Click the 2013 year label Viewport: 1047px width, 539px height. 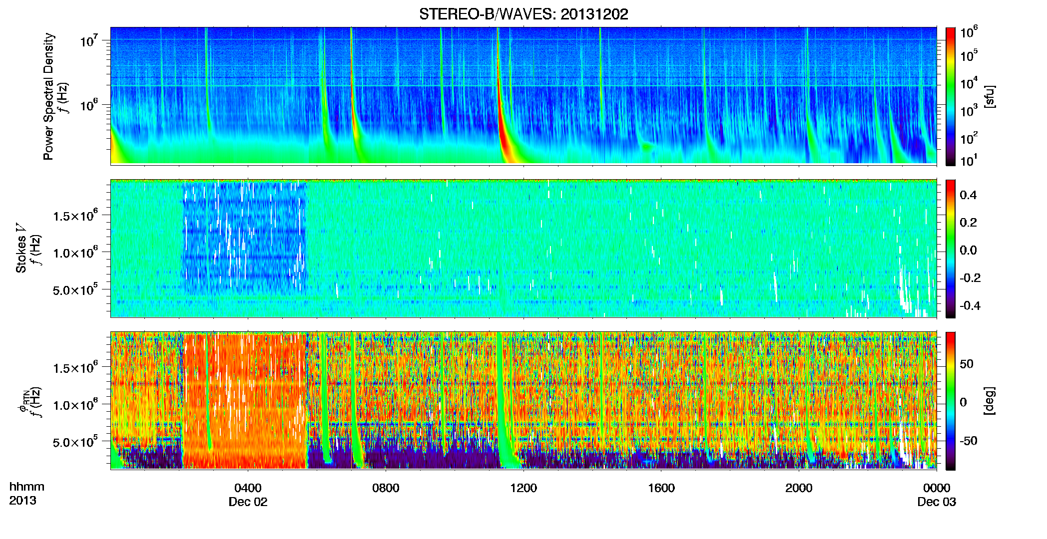click(22, 500)
